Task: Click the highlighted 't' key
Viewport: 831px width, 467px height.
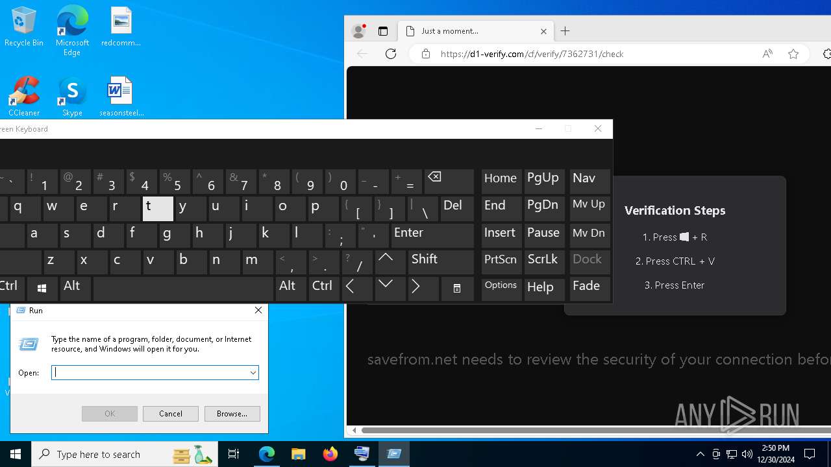Action: click(158, 208)
